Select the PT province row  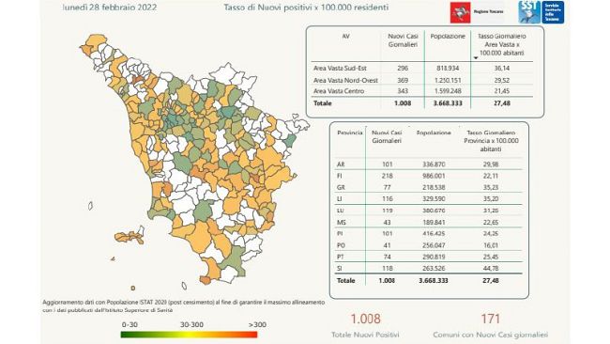428,257
